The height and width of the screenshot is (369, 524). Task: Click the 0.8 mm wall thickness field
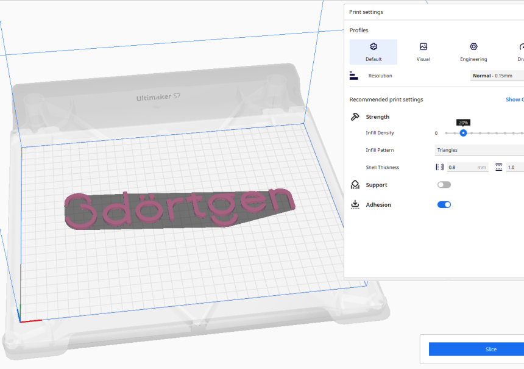point(467,167)
